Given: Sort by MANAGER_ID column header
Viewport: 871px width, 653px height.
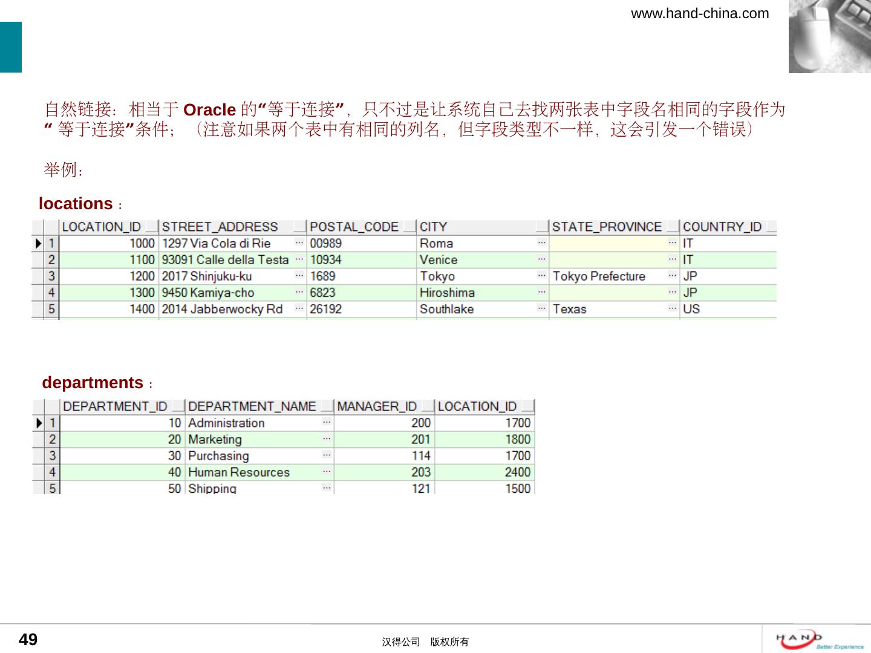Looking at the screenshot, I should click(385, 406).
